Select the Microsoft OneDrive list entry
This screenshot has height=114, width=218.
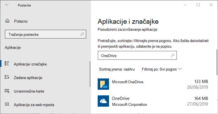[153, 84]
